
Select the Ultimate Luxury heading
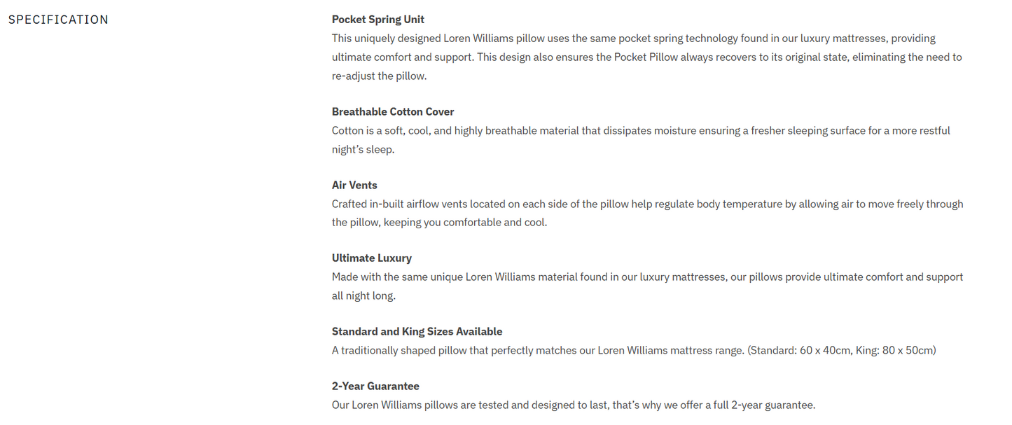[371, 258]
